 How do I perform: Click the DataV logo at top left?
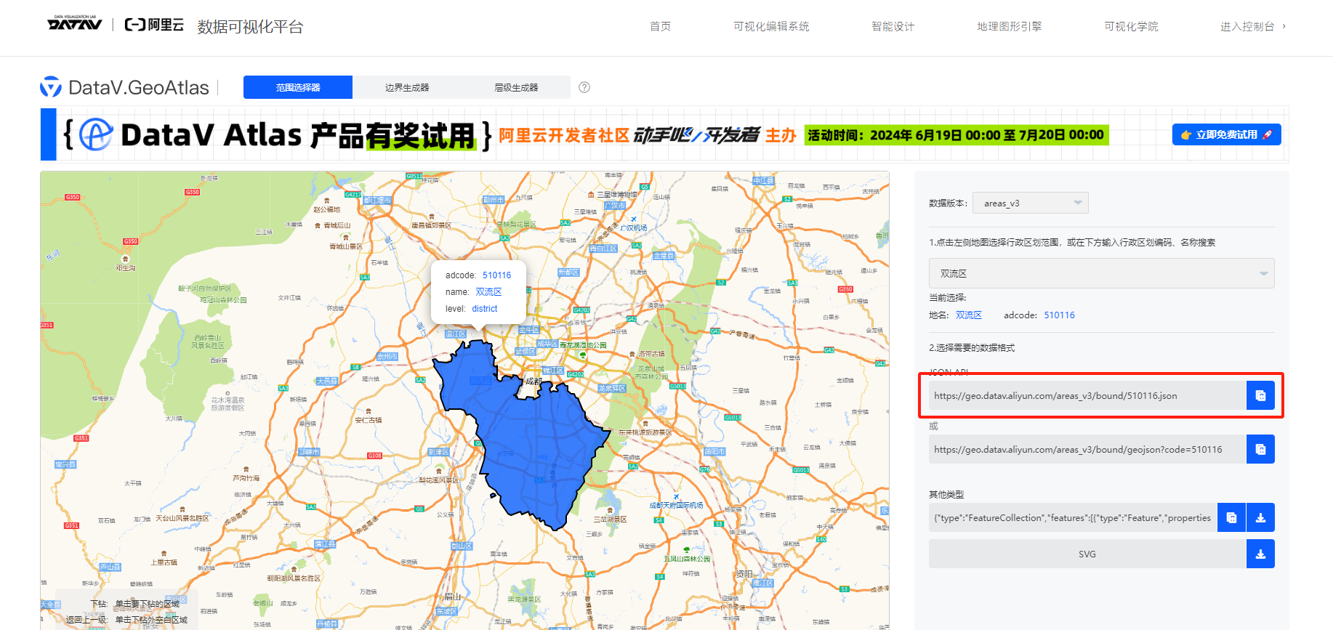click(75, 23)
